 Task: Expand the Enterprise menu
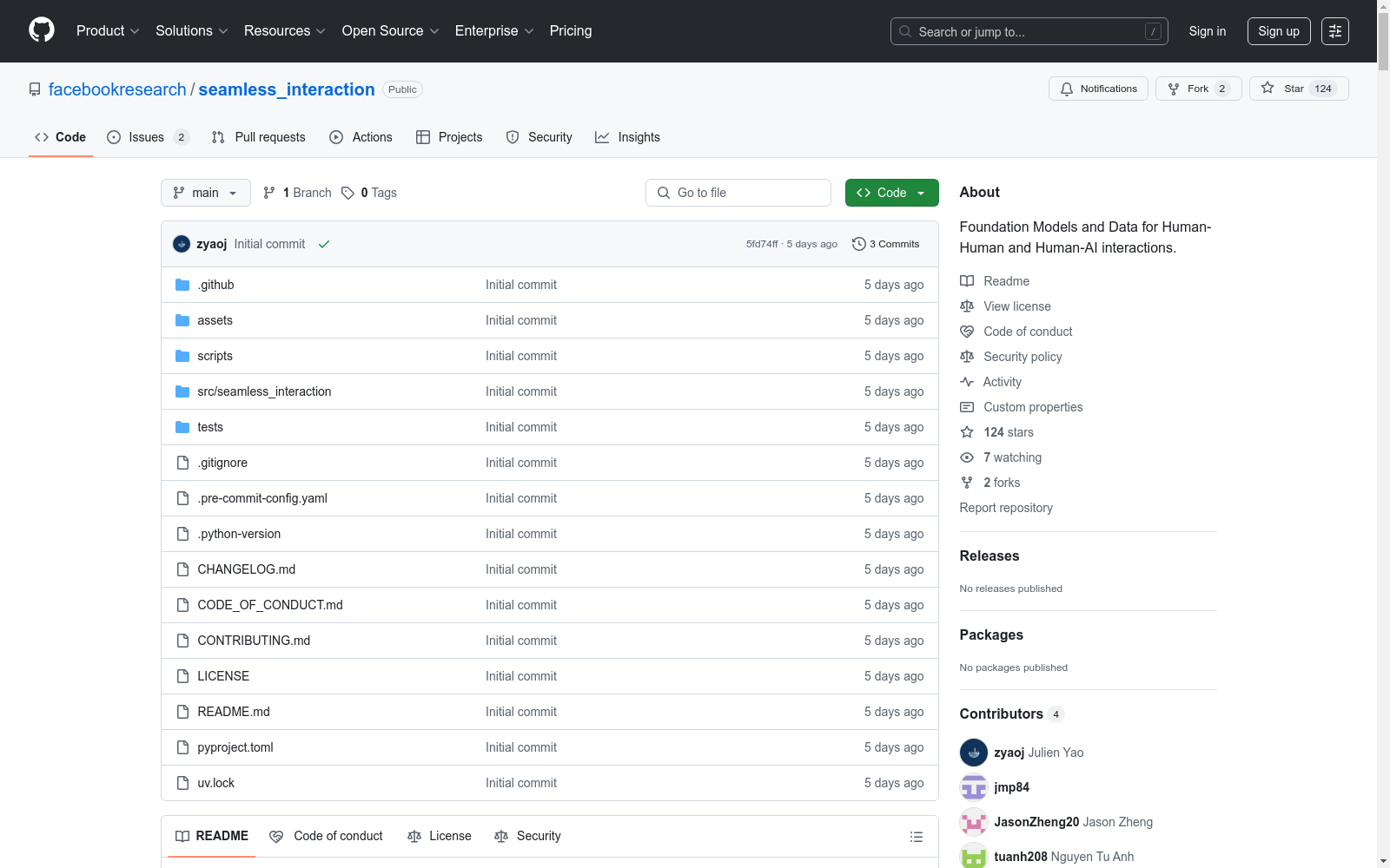pyautogui.click(x=493, y=31)
